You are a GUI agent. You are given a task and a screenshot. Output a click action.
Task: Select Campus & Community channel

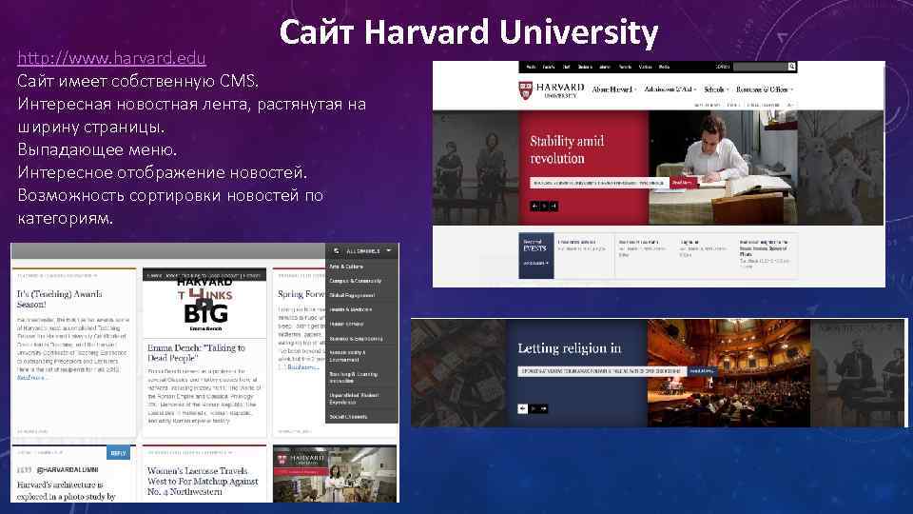[356, 281]
